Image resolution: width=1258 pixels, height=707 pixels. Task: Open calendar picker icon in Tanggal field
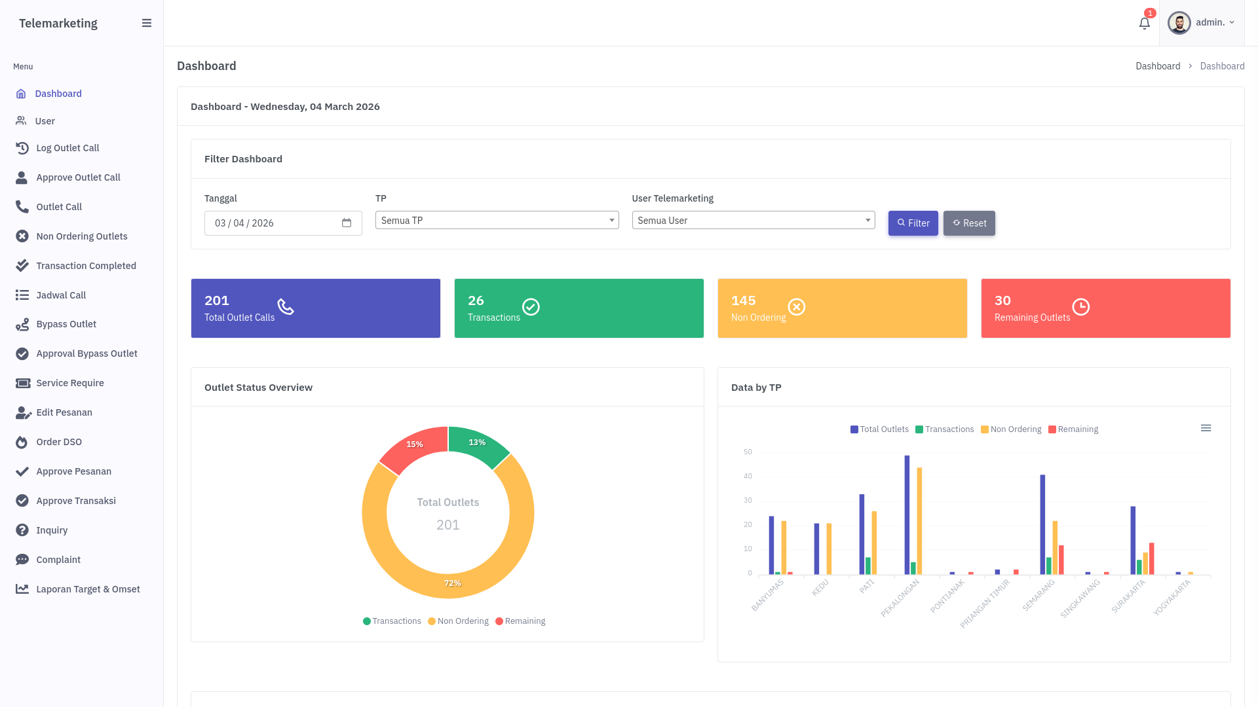click(347, 223)
